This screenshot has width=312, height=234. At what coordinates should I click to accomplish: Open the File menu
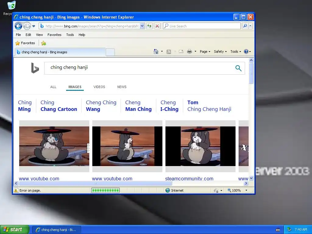pyautogui.click(x=18, y=35)
